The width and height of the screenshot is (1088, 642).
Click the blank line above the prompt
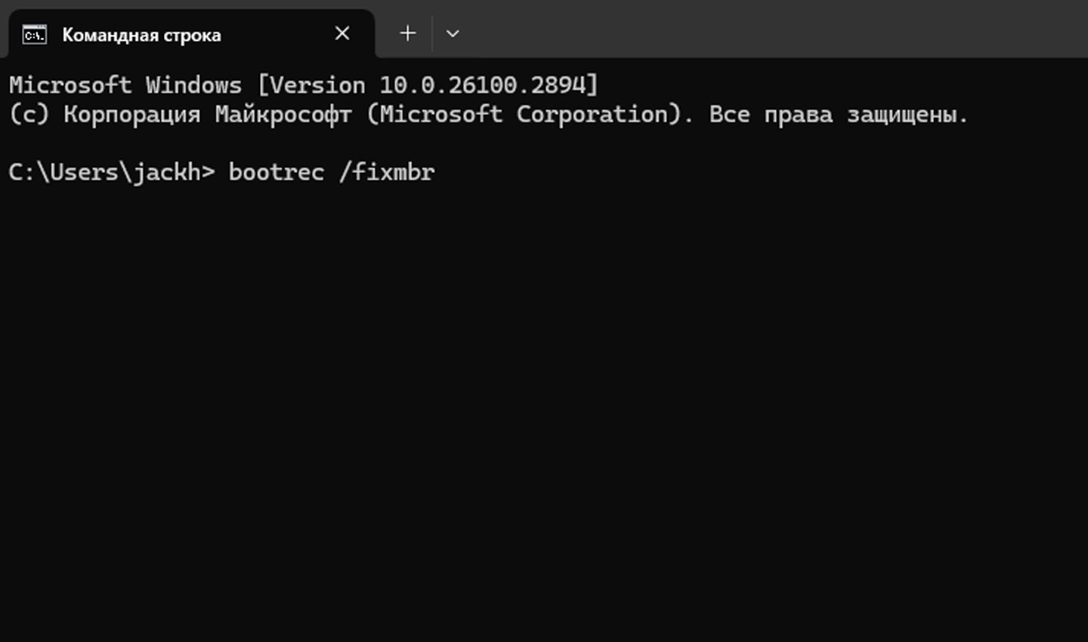(544, 144)
